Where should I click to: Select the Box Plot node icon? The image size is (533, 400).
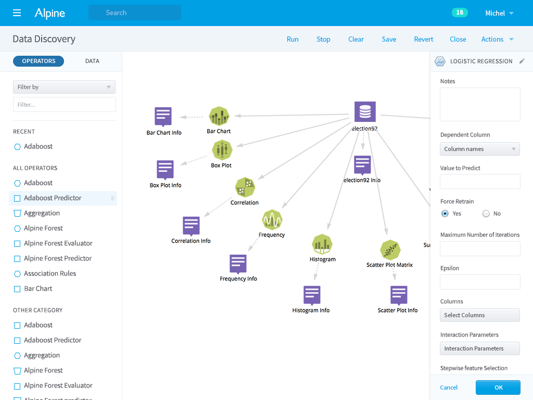tap(222, 150)
